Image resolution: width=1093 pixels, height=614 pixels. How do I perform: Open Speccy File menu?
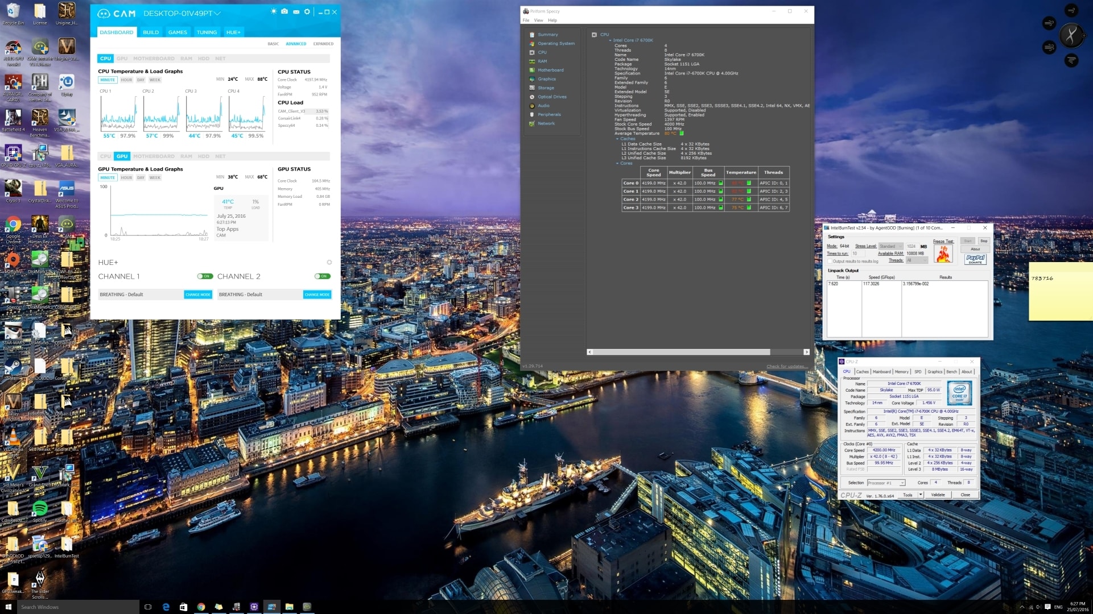[526, 20]
